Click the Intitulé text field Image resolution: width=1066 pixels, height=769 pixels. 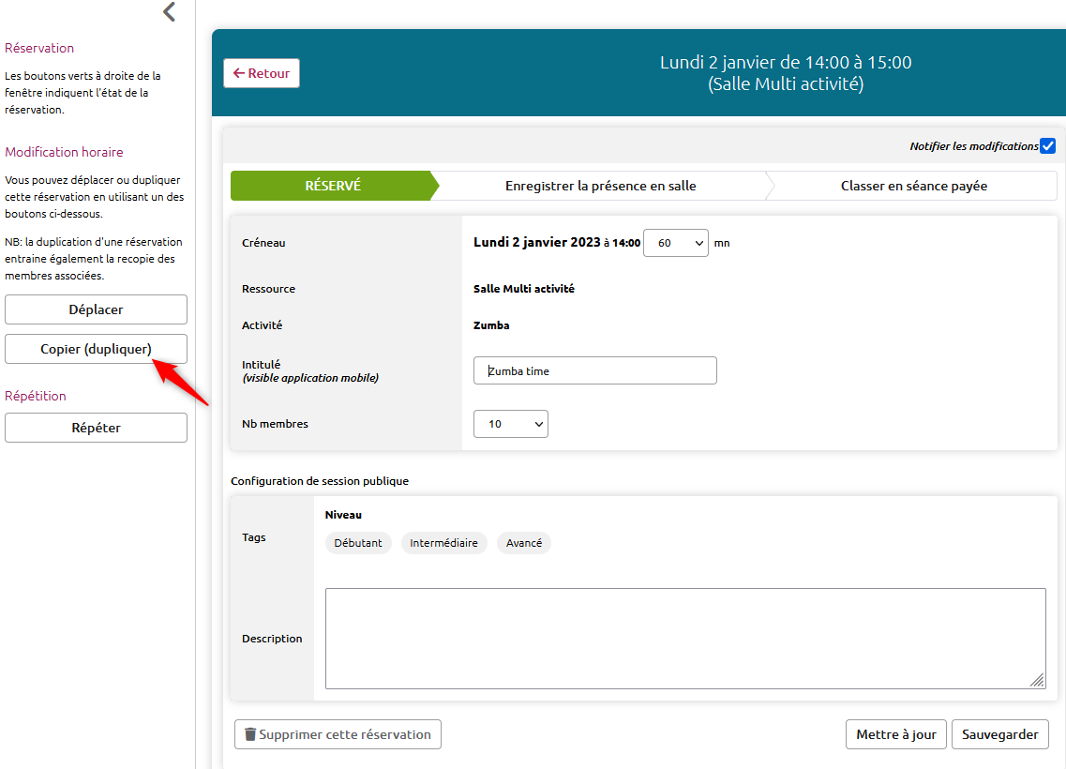click(594, 370)
